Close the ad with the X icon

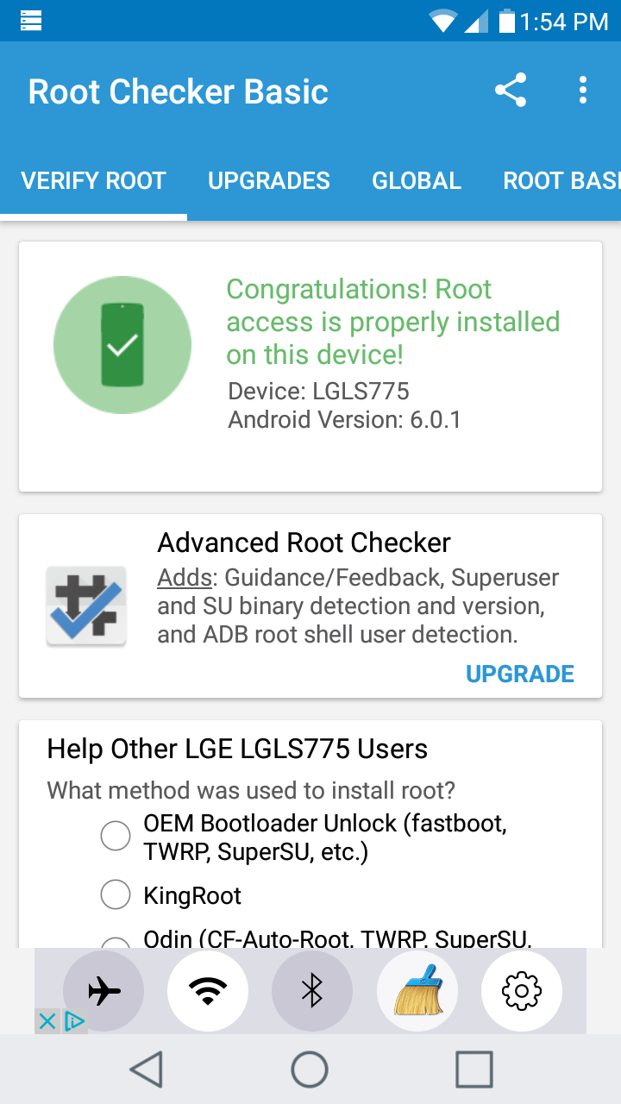(47, 1022)
